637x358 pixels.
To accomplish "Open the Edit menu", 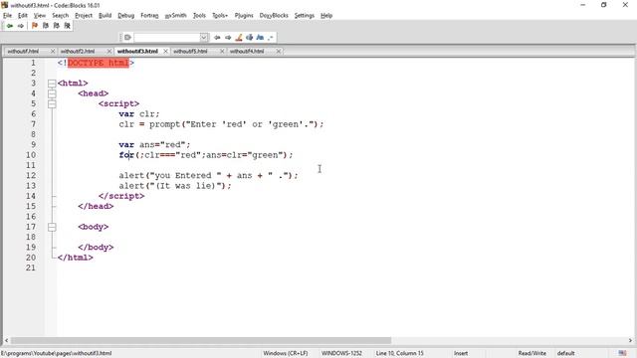I will [22, 16].
